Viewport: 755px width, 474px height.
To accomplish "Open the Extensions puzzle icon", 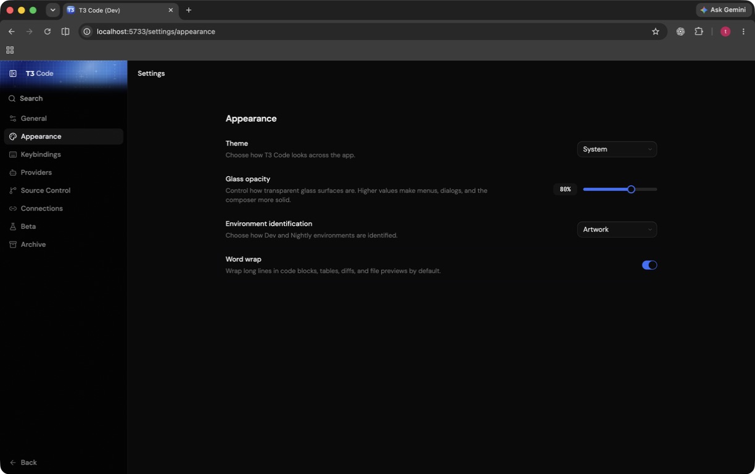I will coord(699,31).
